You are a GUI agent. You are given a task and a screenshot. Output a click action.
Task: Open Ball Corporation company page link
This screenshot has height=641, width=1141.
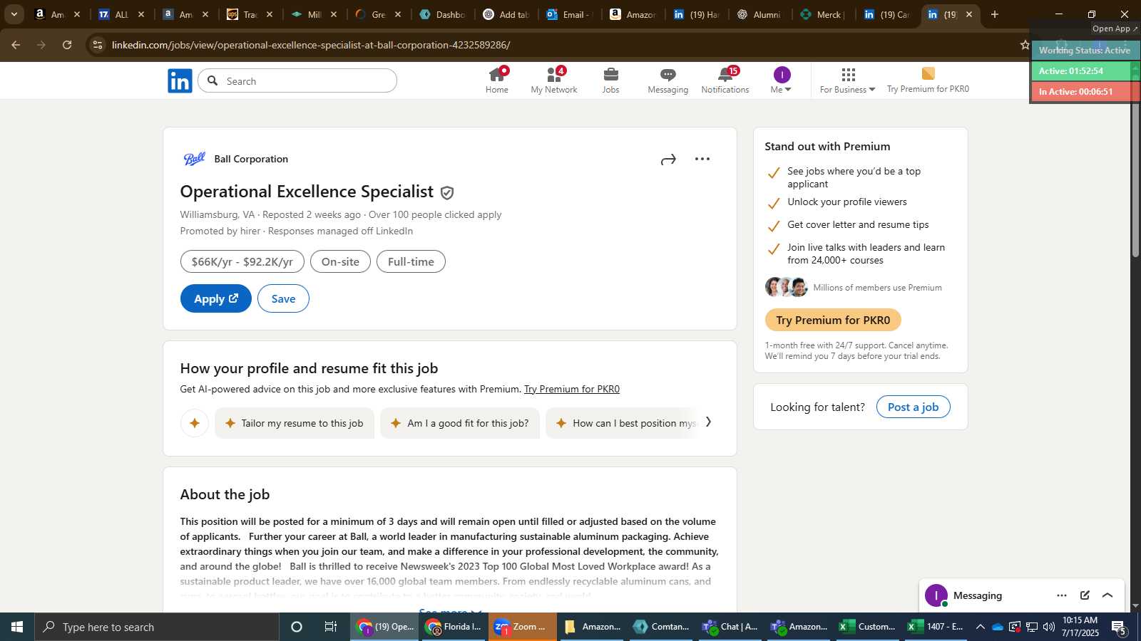[251, 159]
